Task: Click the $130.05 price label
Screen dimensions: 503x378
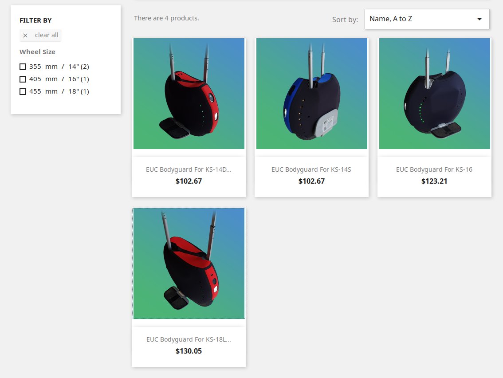Action: [189, 351]
